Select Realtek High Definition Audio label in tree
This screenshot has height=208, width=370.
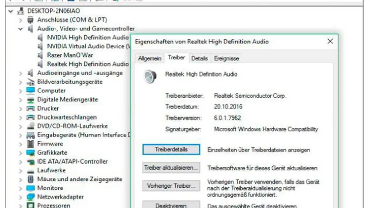pyautogui.click(x=88, y=64)
